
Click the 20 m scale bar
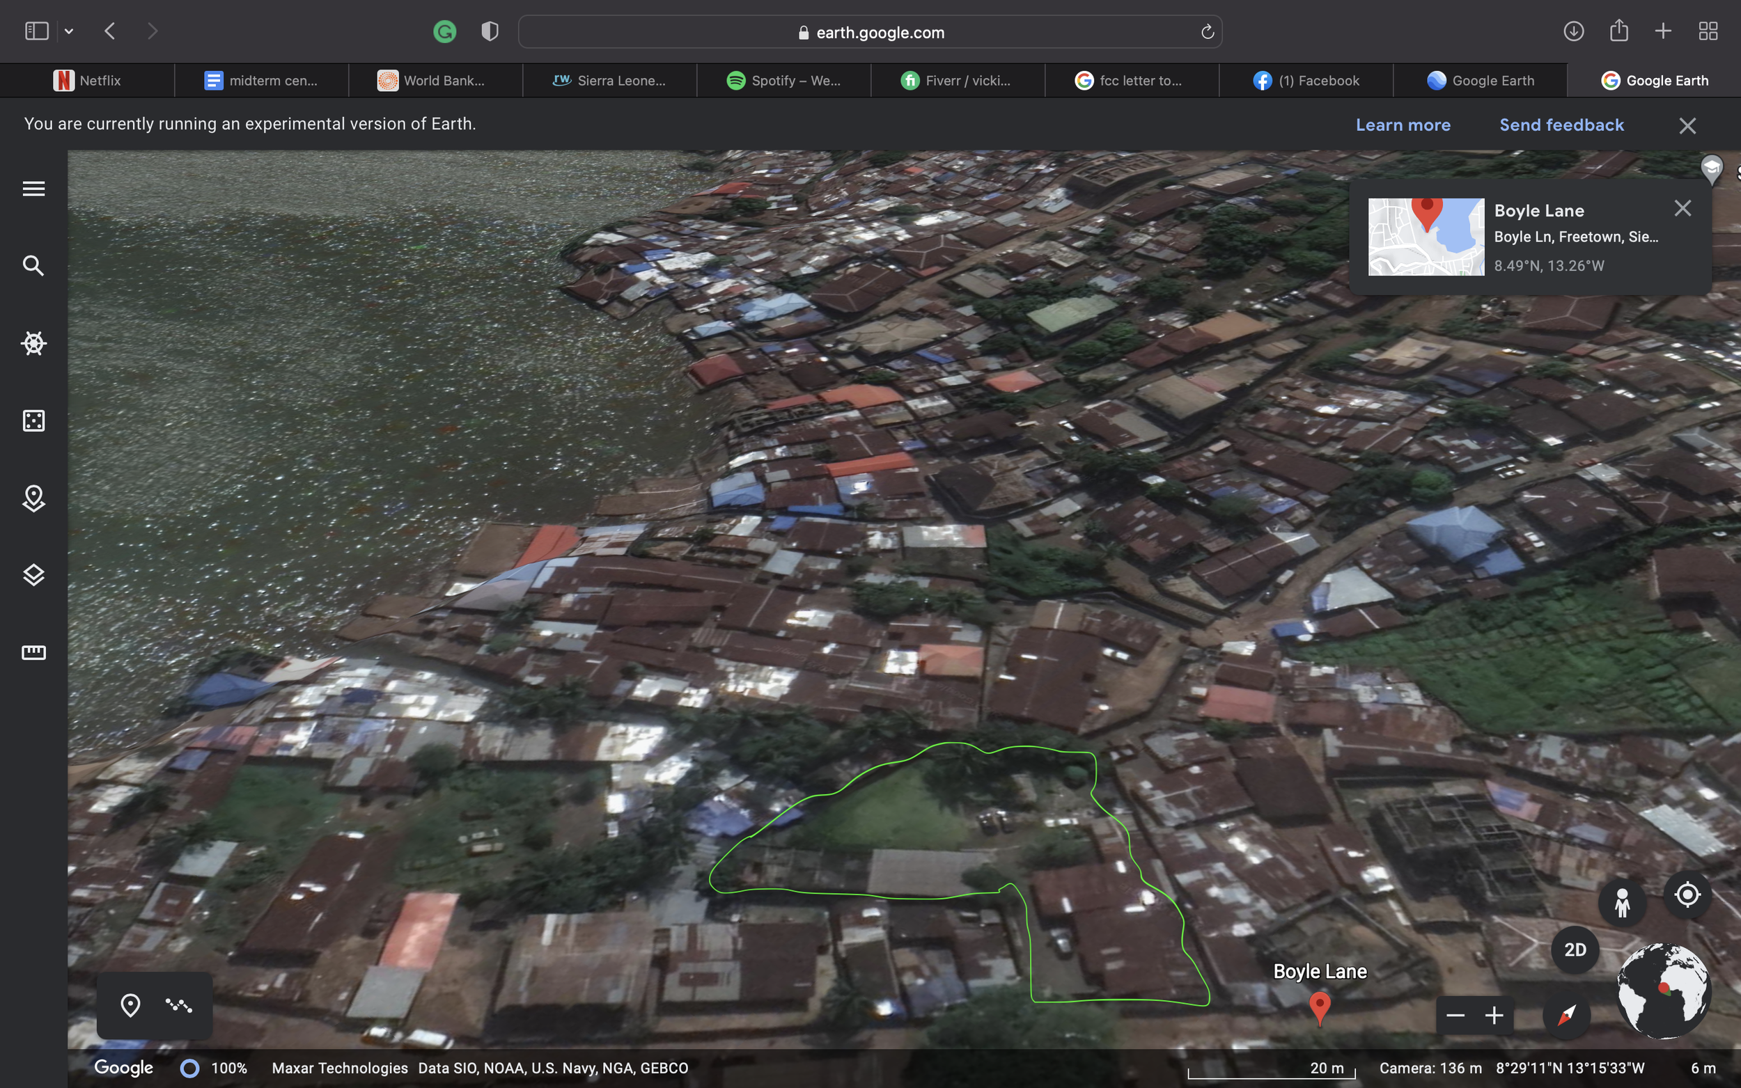(1271, 1069)
